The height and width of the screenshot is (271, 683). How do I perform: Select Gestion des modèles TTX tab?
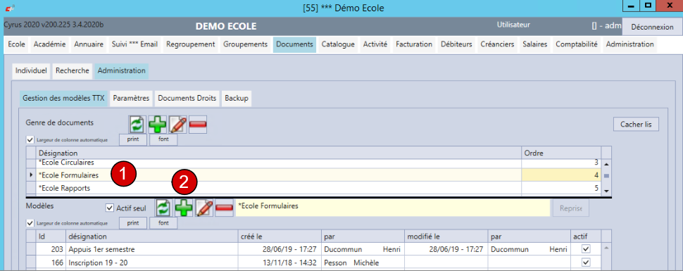(63, 99)
